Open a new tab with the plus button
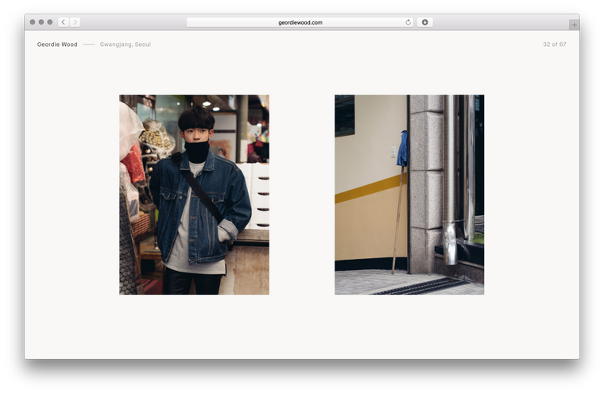The image size is (604, 394). coord(574,25)
